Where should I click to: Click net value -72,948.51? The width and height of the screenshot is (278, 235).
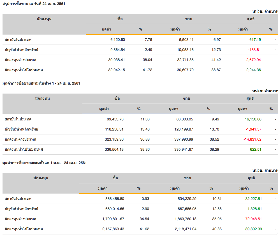(253, 219)
